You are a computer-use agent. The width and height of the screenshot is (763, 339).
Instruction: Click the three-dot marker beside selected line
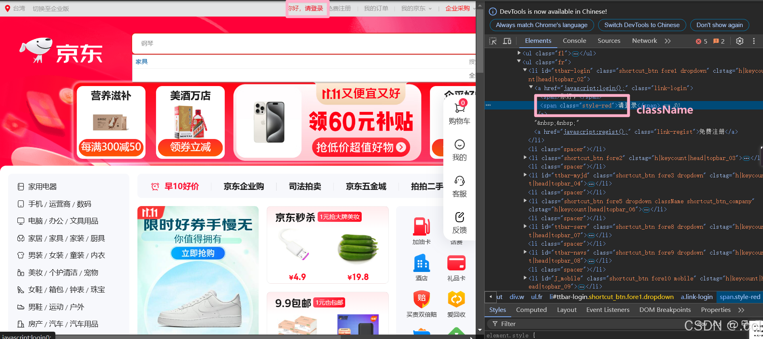point(488,105)
